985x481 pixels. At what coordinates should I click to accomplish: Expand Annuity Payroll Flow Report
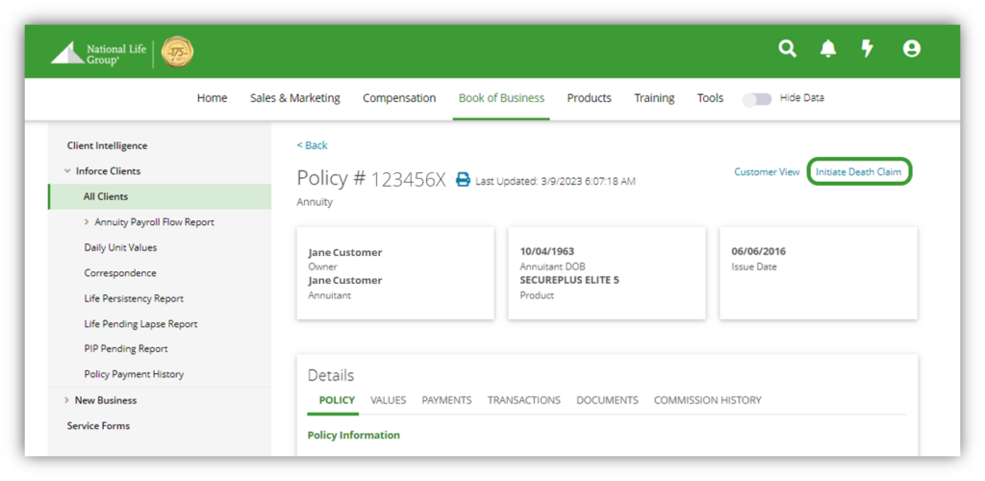[x=87, y=222]
